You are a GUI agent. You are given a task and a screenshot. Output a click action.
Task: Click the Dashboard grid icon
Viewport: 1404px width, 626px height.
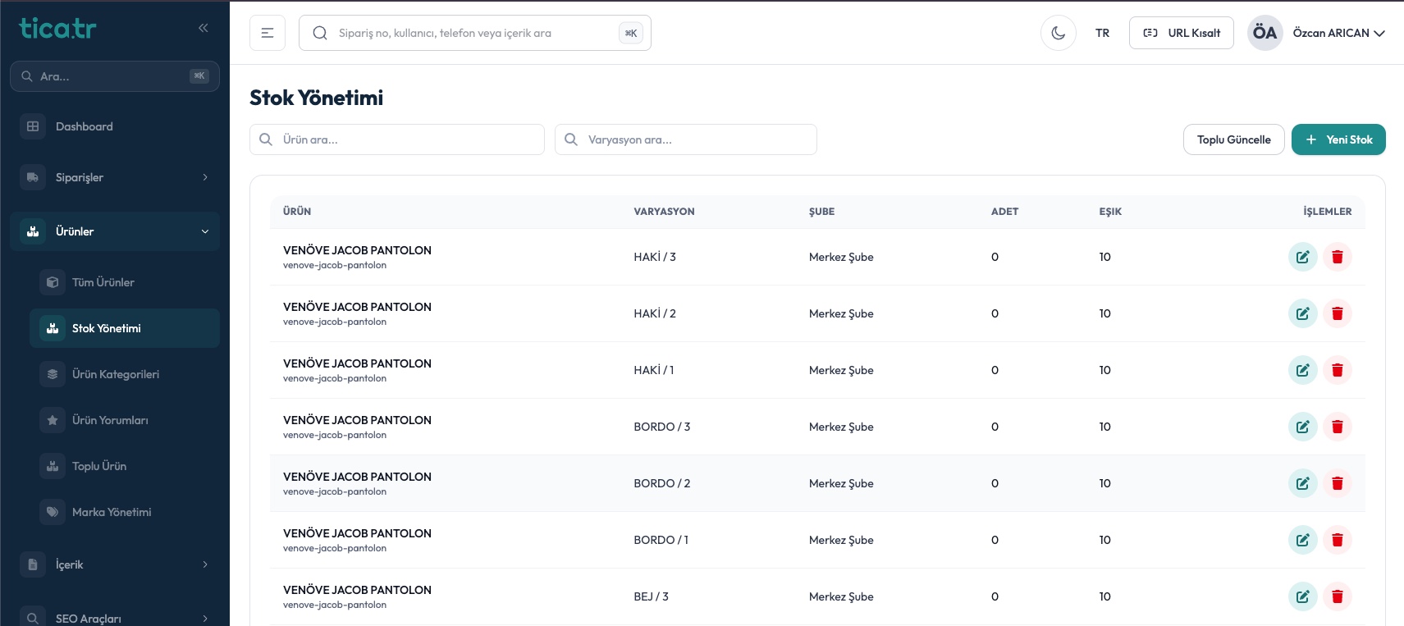33,126
